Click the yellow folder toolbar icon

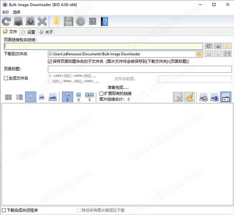click(57, 21)
